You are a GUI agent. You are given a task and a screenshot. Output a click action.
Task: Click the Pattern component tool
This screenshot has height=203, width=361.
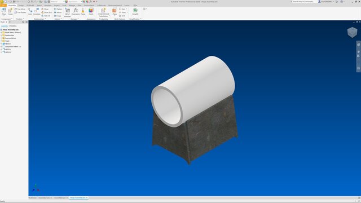click(x=58, y=9)
